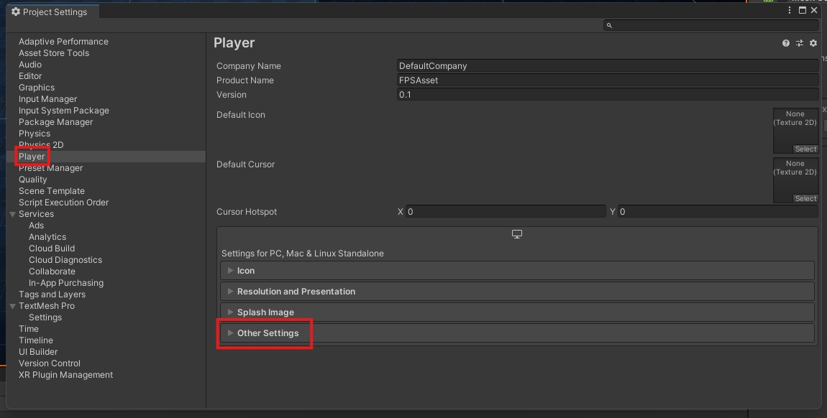827x418 pixels.
Task: Click the Cursor Hotspot X field
Action: pos(506,212)
